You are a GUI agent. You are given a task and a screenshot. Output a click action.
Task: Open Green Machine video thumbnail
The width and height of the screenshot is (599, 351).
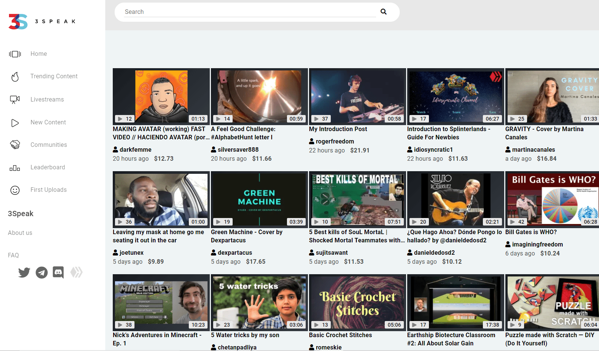pyautogui.click(x=259, y=199)
